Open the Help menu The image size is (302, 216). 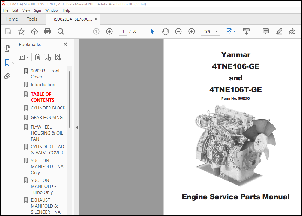coord(66,10)
